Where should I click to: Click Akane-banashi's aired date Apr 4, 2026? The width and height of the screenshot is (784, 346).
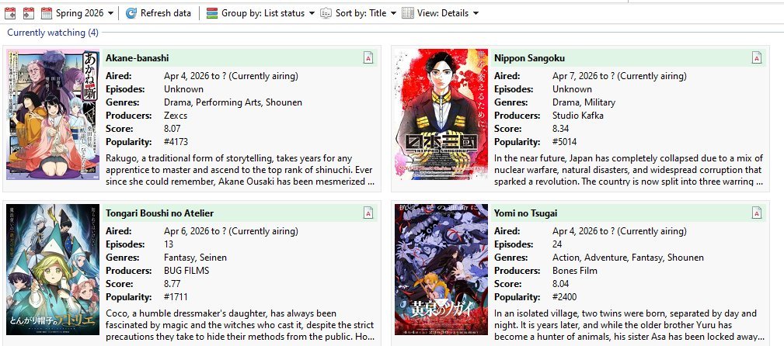[187, 76]
